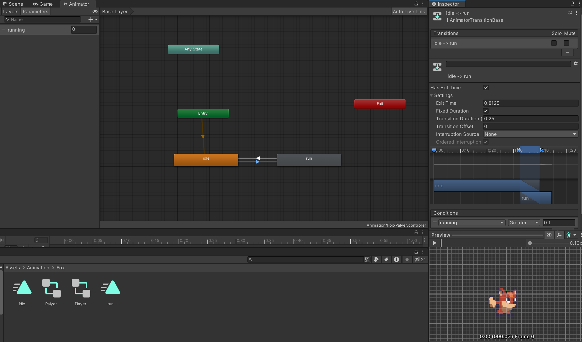The width and height of the screenshot is (582, 342).
Task: Open the Greater condition mode dropdown
Action: (523, 222)
